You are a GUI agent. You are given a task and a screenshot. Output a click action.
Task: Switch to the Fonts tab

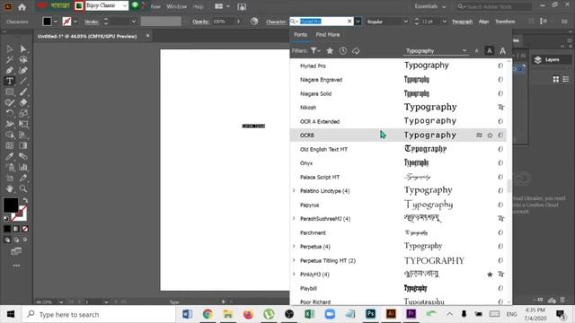pos(300,34)
